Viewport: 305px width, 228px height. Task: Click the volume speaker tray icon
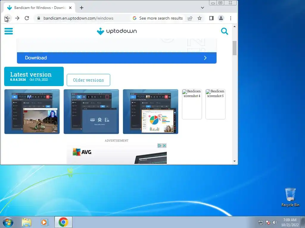(x=275, y=222)
